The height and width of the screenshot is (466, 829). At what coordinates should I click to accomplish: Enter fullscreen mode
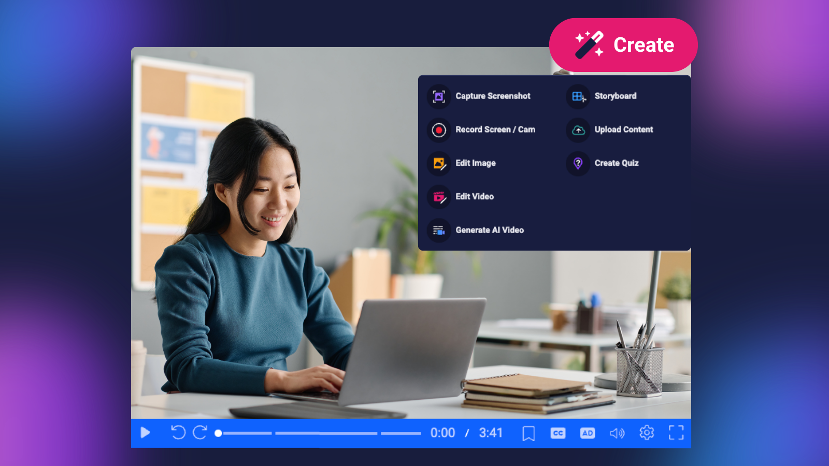click(676, 432)
